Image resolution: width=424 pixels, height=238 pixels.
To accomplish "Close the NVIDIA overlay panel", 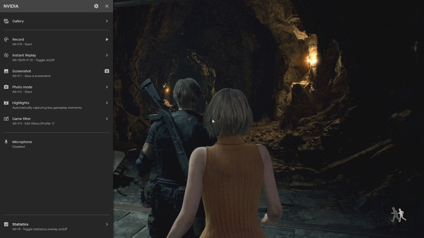I will coord(107,6).
